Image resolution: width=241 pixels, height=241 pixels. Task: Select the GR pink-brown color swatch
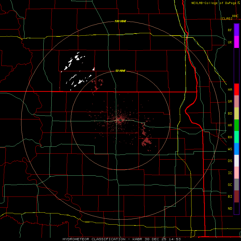pos(236,101)
